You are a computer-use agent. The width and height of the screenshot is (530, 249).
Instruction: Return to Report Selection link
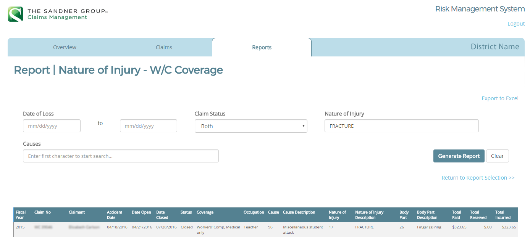click(x=478, y=178)
